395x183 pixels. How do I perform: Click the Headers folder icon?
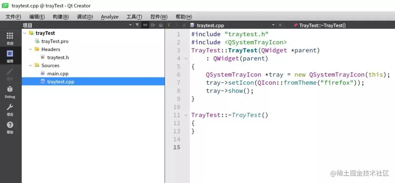click(37, 49)
